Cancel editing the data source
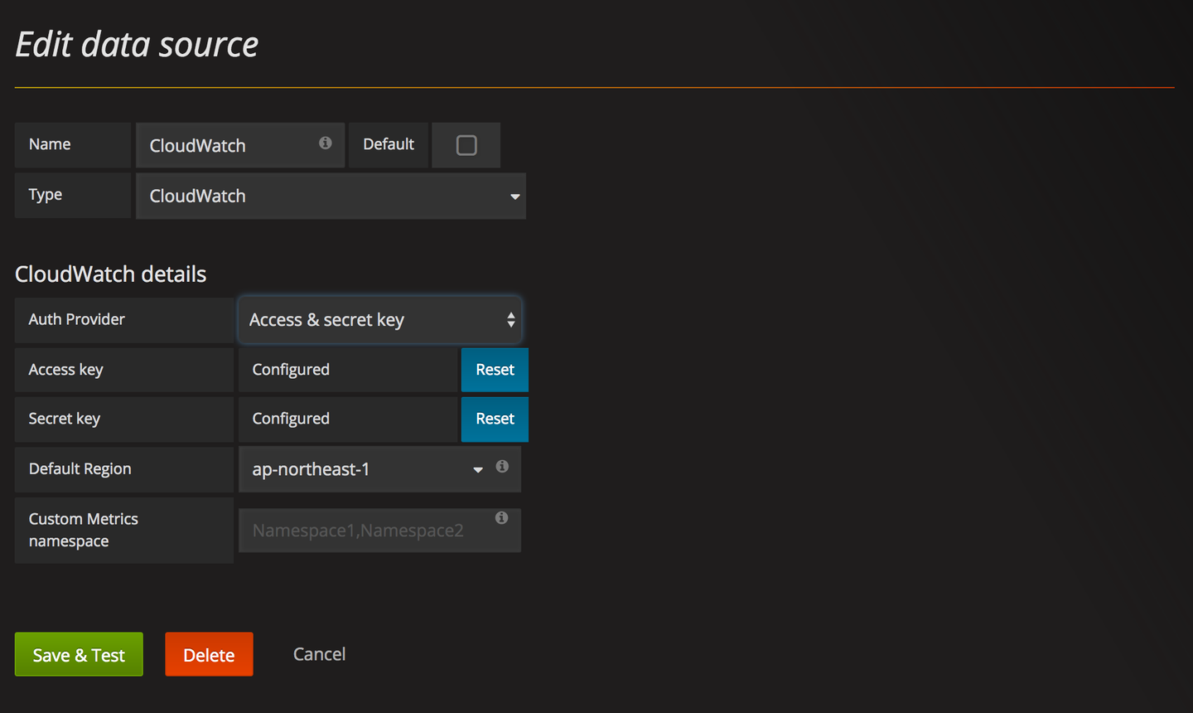The width and height of the screenshot is (1193, 713). pos(319,654)
